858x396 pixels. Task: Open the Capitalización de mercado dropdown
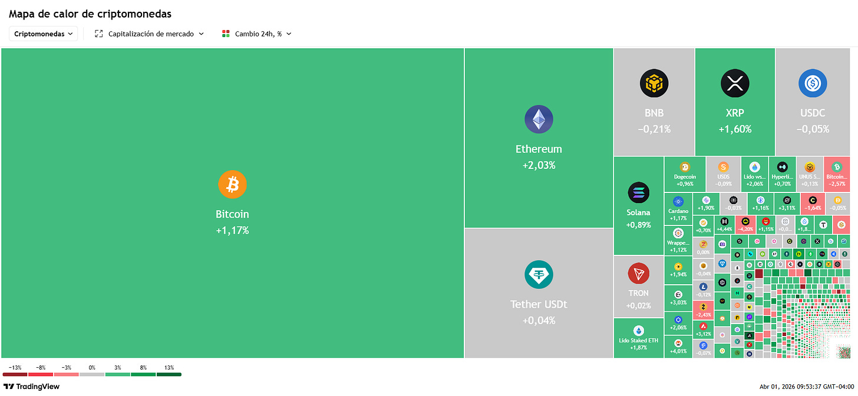point(149,34)
